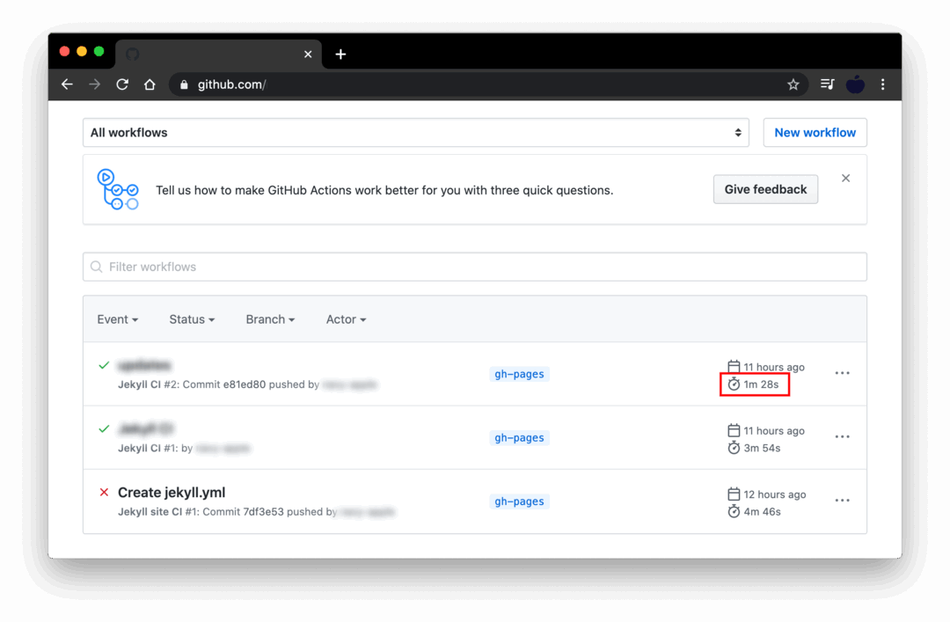Click inside the Filter workflows search field
This screenshot has height=622, width=950.
(352, 267)
